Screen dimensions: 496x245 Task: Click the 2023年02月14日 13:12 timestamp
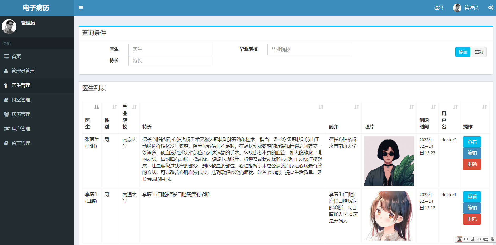[427, 201]
